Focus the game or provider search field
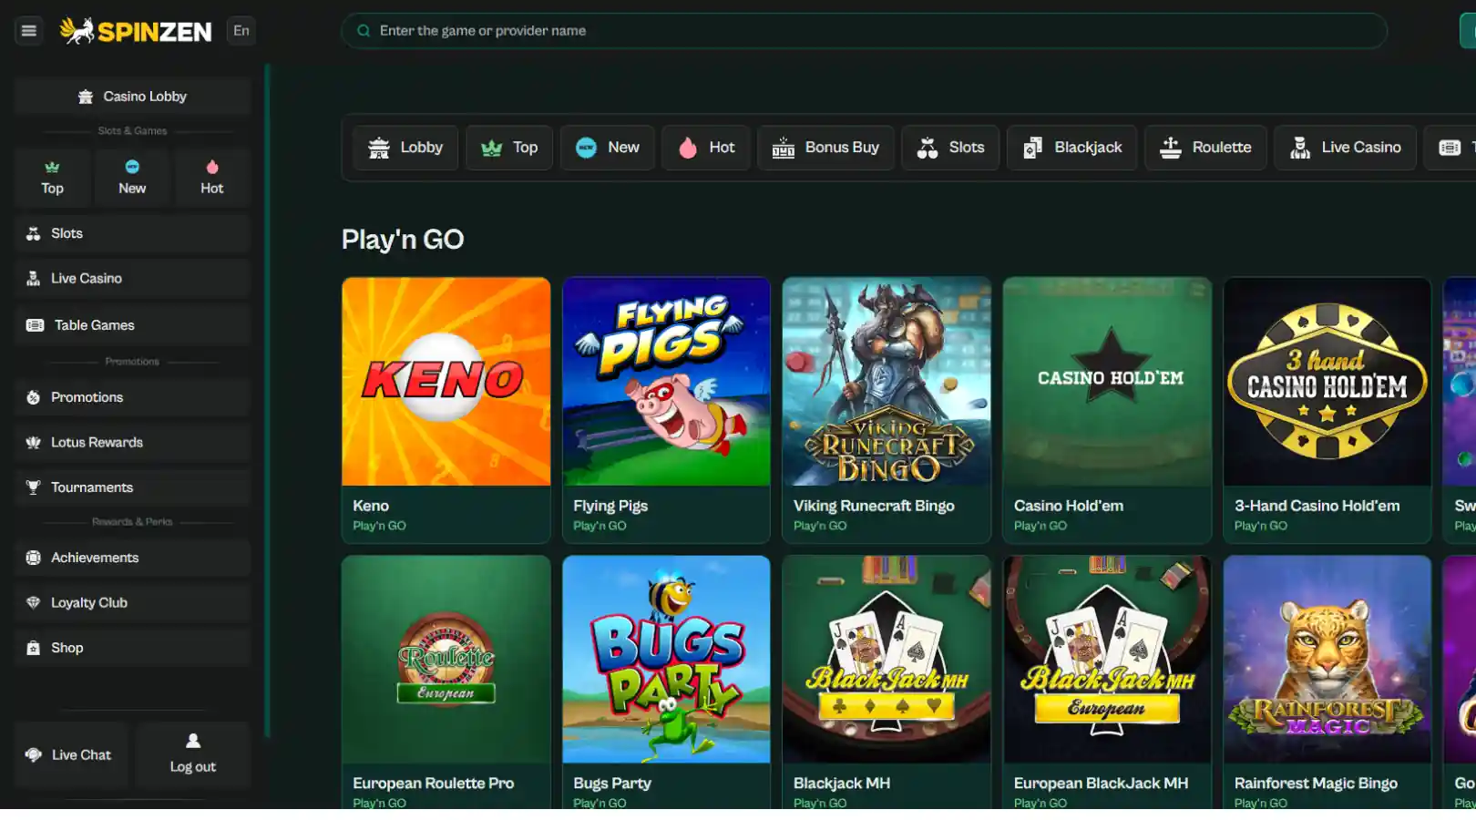Screen dimensions: 1476x820 point(864,31)
